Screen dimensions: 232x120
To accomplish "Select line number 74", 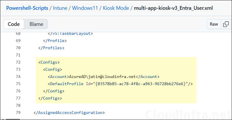I will click(18, 77).
